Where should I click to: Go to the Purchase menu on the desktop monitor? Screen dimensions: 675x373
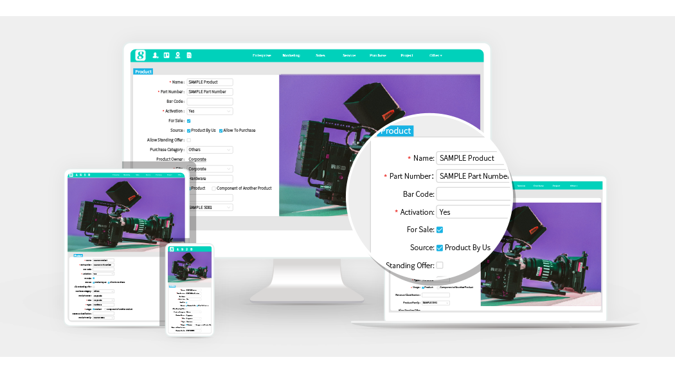378,55
